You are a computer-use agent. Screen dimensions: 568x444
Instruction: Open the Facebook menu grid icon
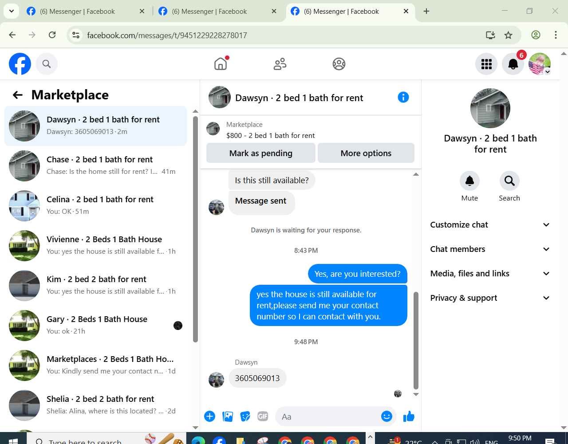[x=486, y=64]
